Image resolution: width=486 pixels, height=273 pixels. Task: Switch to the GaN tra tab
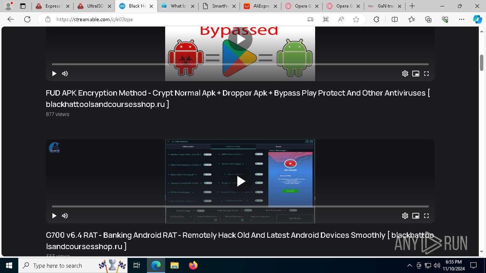pos(385,6)
